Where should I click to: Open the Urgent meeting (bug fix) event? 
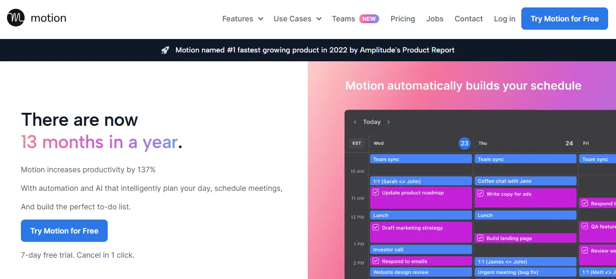[x=525, y=273]
